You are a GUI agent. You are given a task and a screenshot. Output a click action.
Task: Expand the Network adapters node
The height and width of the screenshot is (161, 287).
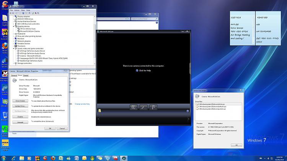click(x=13, y=41)
